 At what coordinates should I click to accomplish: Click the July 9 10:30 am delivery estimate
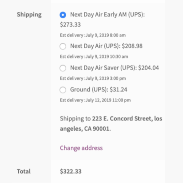coord(94,57)
